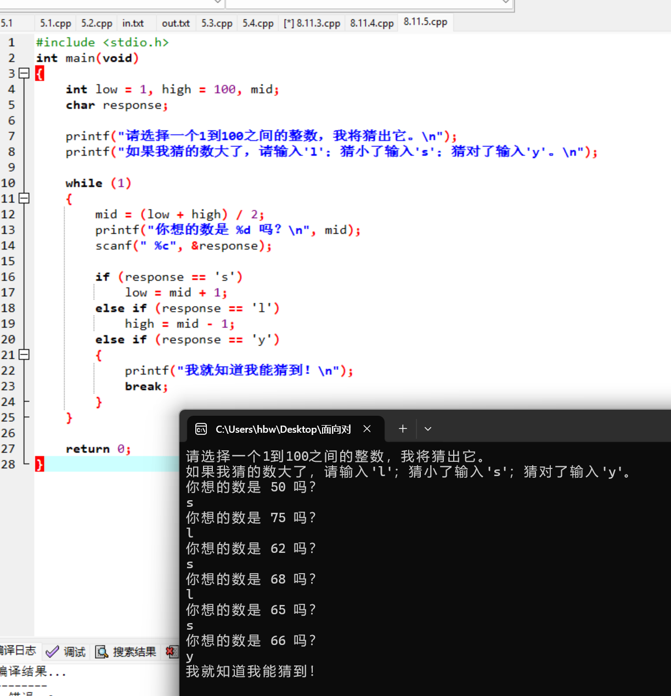Click the 'int low = 1, high = 100, mid;' line

coord(172,89)
